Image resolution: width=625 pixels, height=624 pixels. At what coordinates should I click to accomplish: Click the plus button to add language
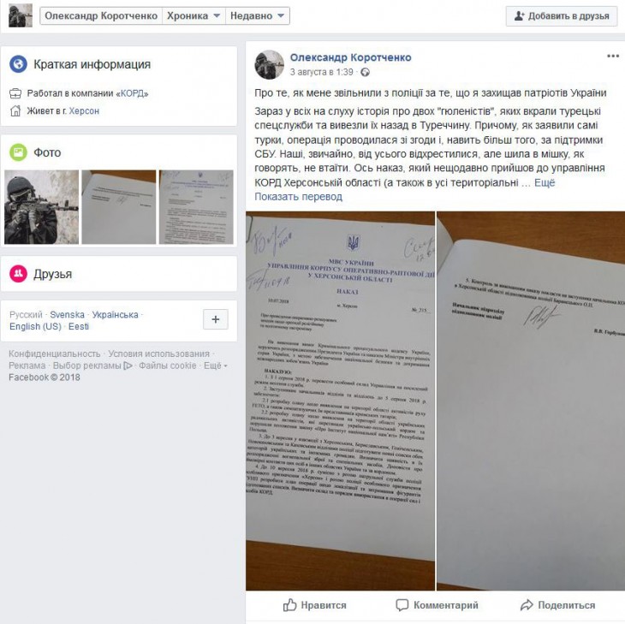click(x=216, y=319)
